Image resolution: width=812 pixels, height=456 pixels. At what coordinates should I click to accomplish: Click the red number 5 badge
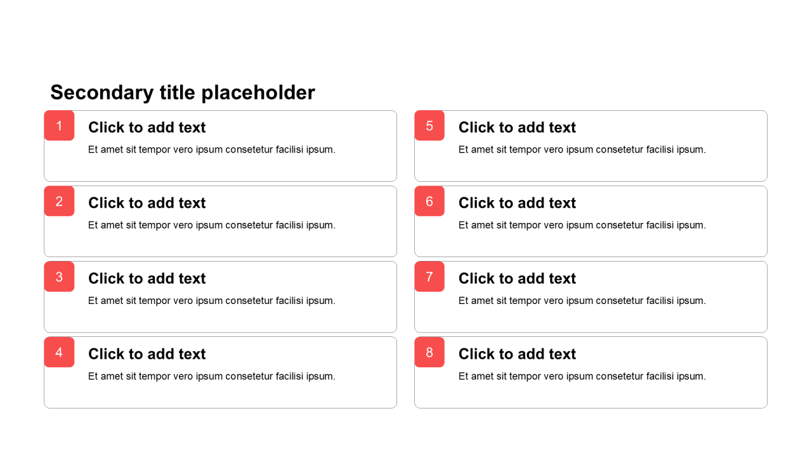429,125
